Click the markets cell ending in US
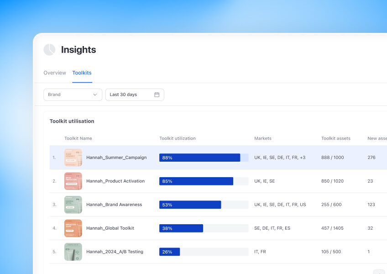The width and height of the screenshot is (387, 274). click(x=280, y=205)
